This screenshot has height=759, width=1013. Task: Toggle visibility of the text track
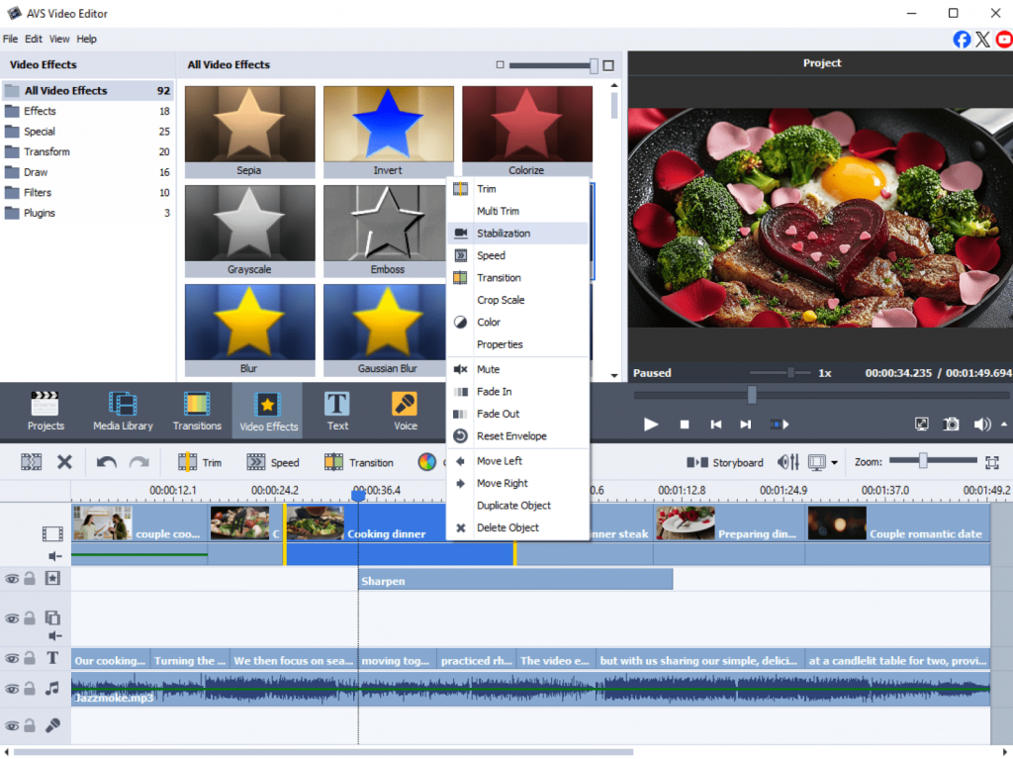coord(12,658)
